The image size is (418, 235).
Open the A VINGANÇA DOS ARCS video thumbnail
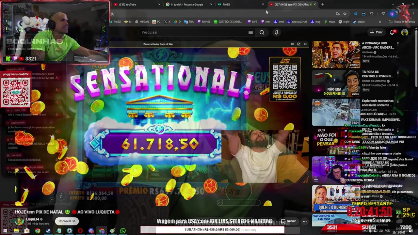point(336,55)
